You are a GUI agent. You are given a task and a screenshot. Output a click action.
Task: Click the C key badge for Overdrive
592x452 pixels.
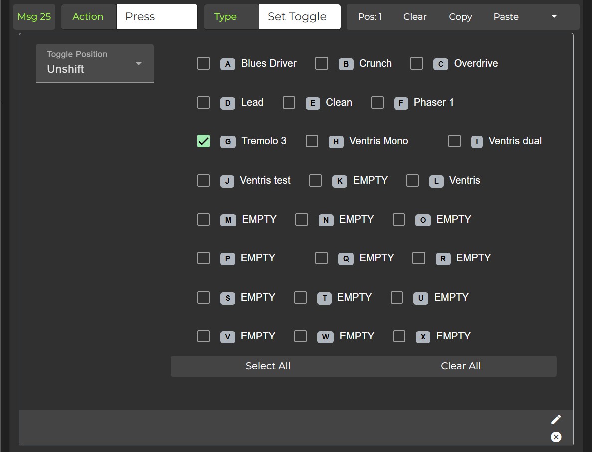point(441,64)
